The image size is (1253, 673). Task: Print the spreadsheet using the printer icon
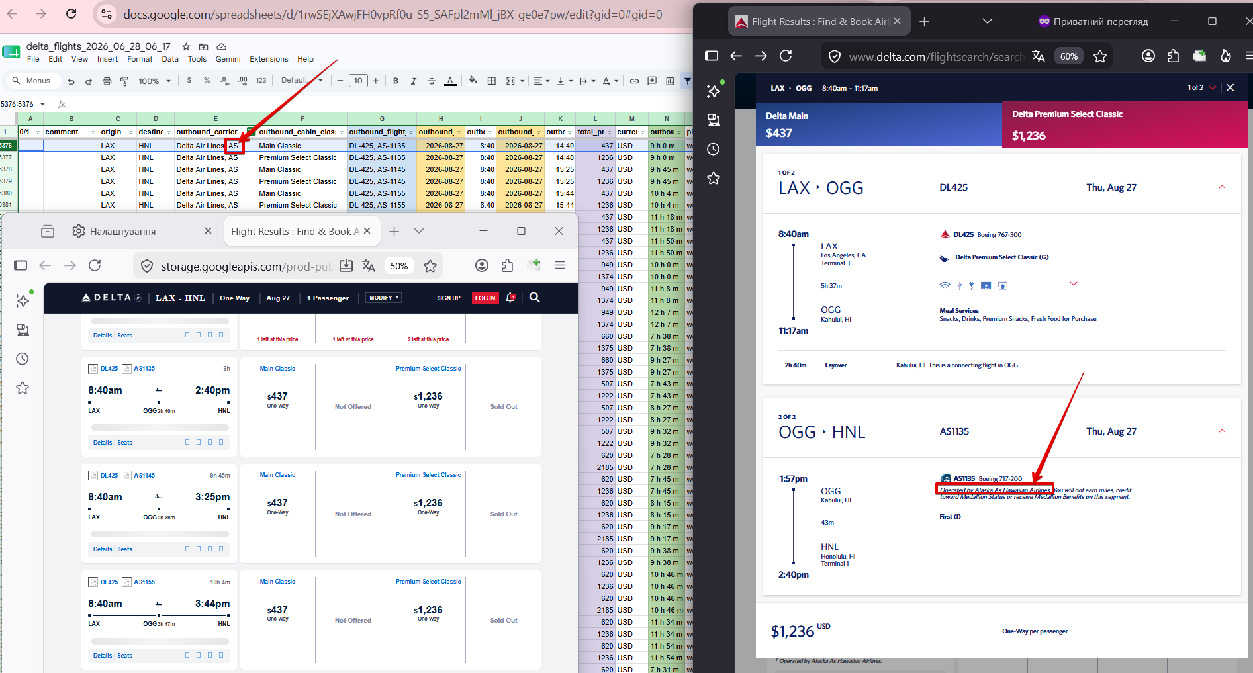tap(107, 81)
